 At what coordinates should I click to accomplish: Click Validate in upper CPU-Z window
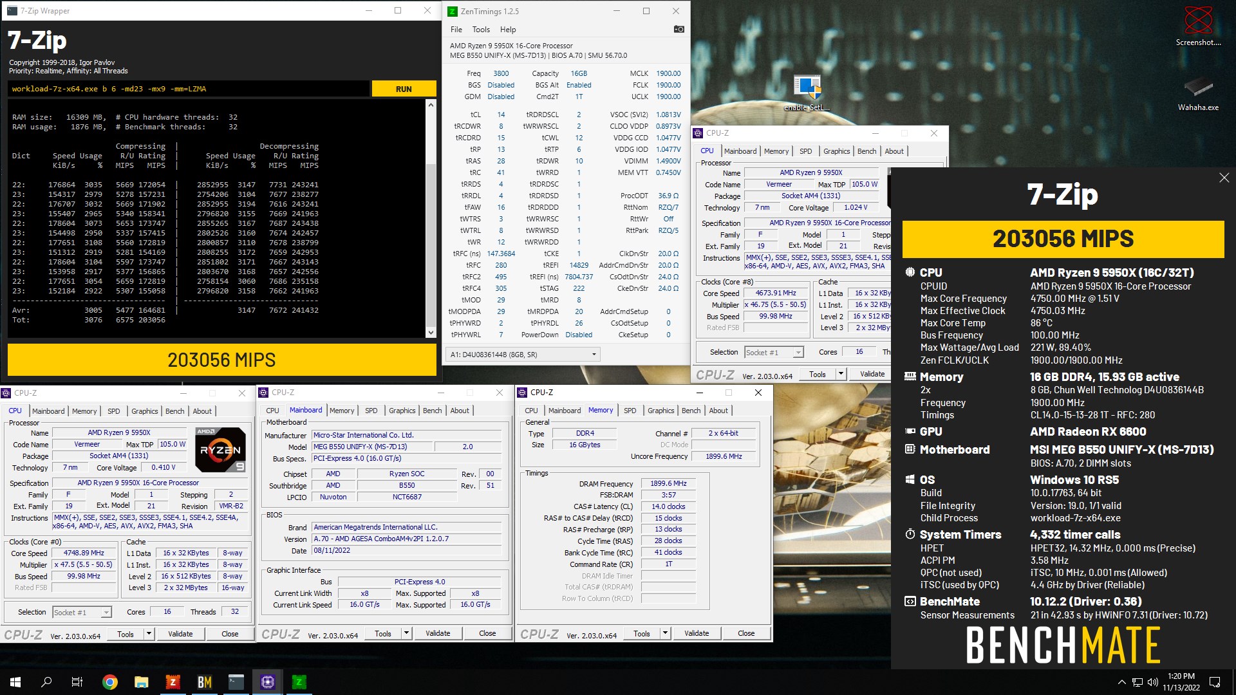[x=872, y=374]
